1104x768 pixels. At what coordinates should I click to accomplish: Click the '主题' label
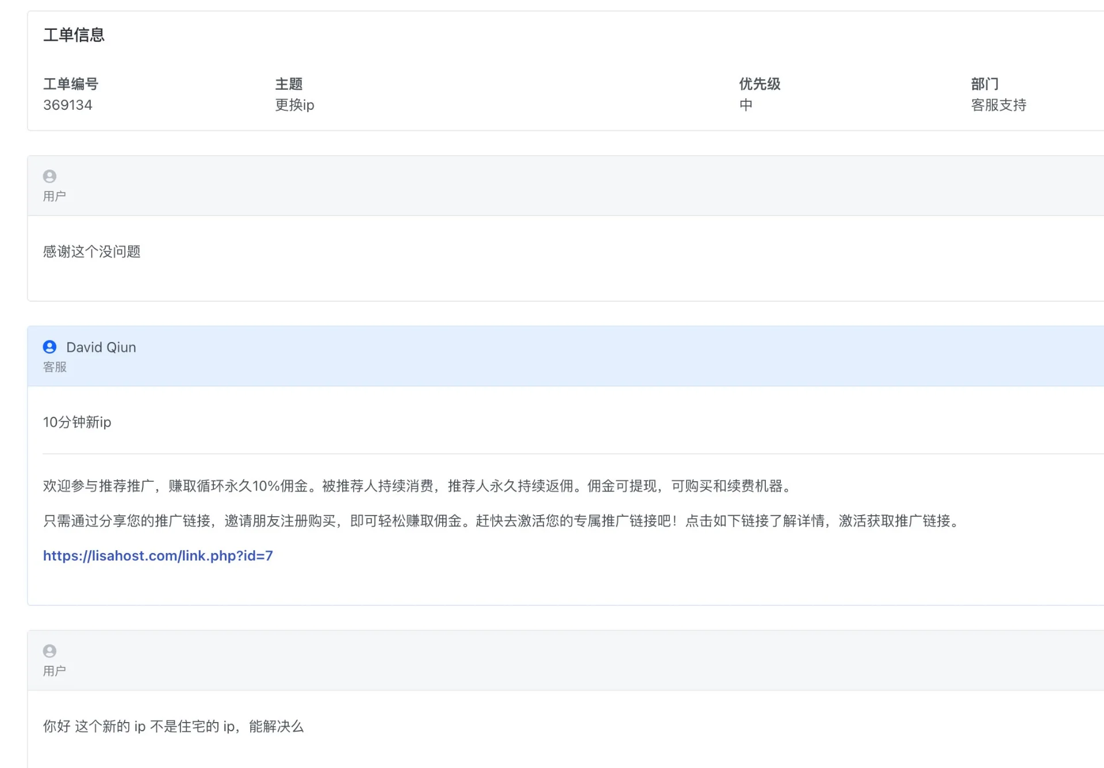coord(289,84)
